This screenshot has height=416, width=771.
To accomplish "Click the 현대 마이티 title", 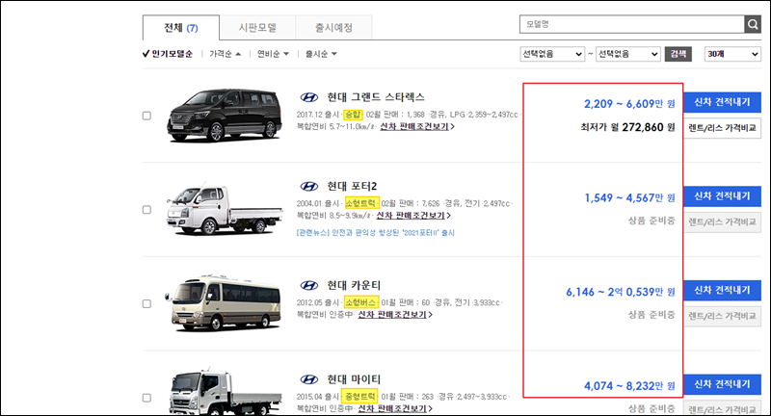I will [x=354, y=379].
